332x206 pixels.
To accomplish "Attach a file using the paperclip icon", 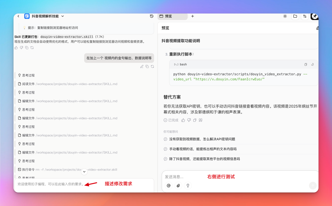I will pyautogui.click(x=178, y=186).
